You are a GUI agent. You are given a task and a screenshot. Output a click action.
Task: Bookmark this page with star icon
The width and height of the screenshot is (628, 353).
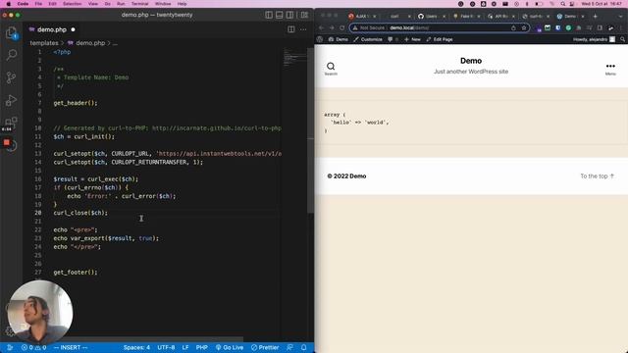pyautogui.click(x=524, y=27)
